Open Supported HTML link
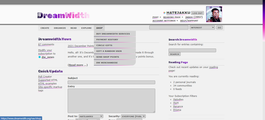The image size is (265, 120). point(48,80)
